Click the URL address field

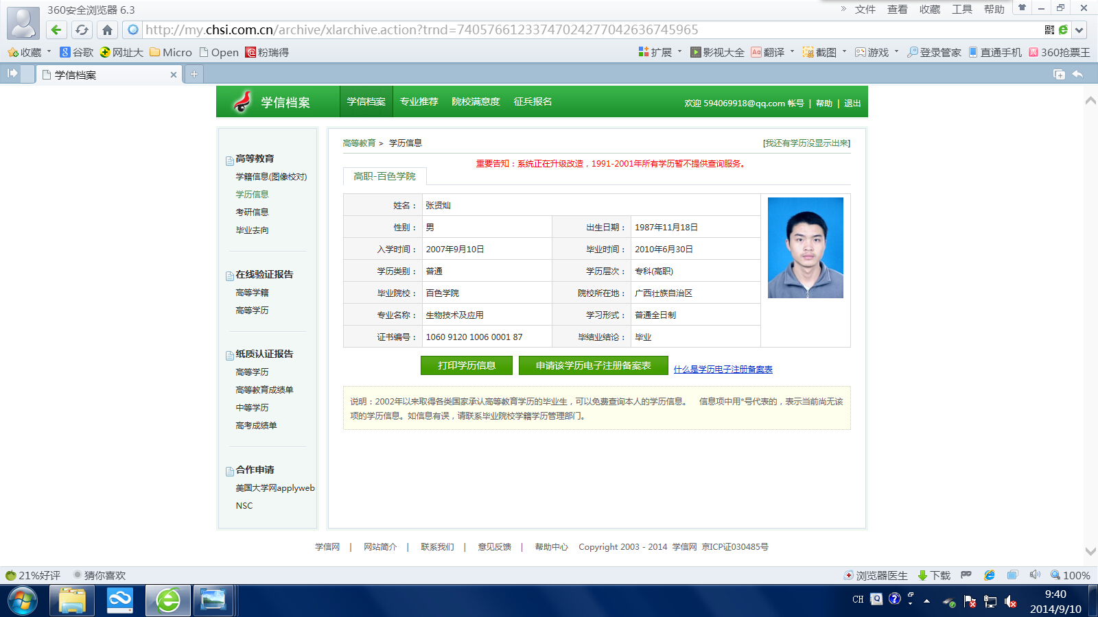590,29
